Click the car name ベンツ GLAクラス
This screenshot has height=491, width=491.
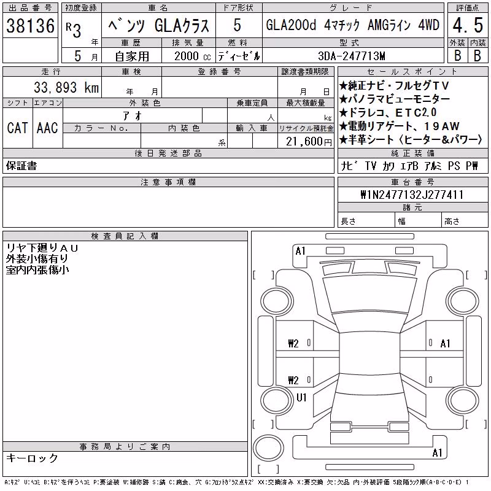(x=158, y=25)
